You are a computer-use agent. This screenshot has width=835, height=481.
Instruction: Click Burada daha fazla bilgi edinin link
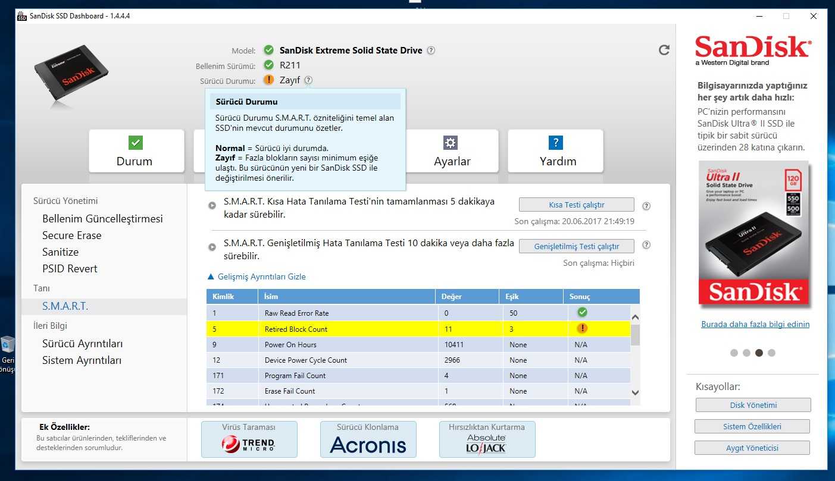[x=755, y=324]
